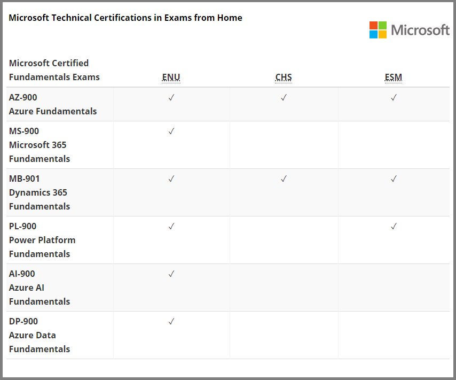The height and width of the screenshot is (380, 456).
Task: Click the Microsoft logo
Action: pos(409,30)
